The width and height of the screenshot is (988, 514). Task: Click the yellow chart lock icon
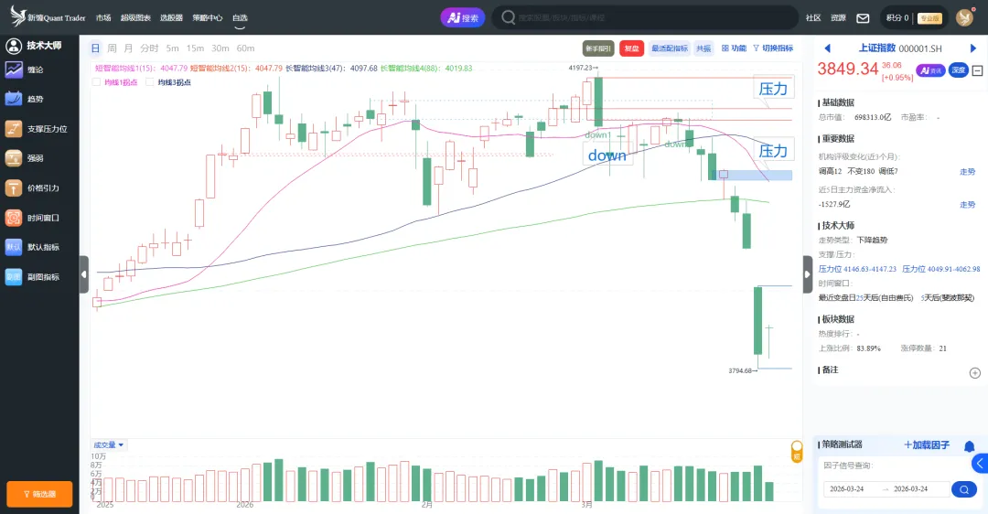pyautogui.click(x=797, y=452)
